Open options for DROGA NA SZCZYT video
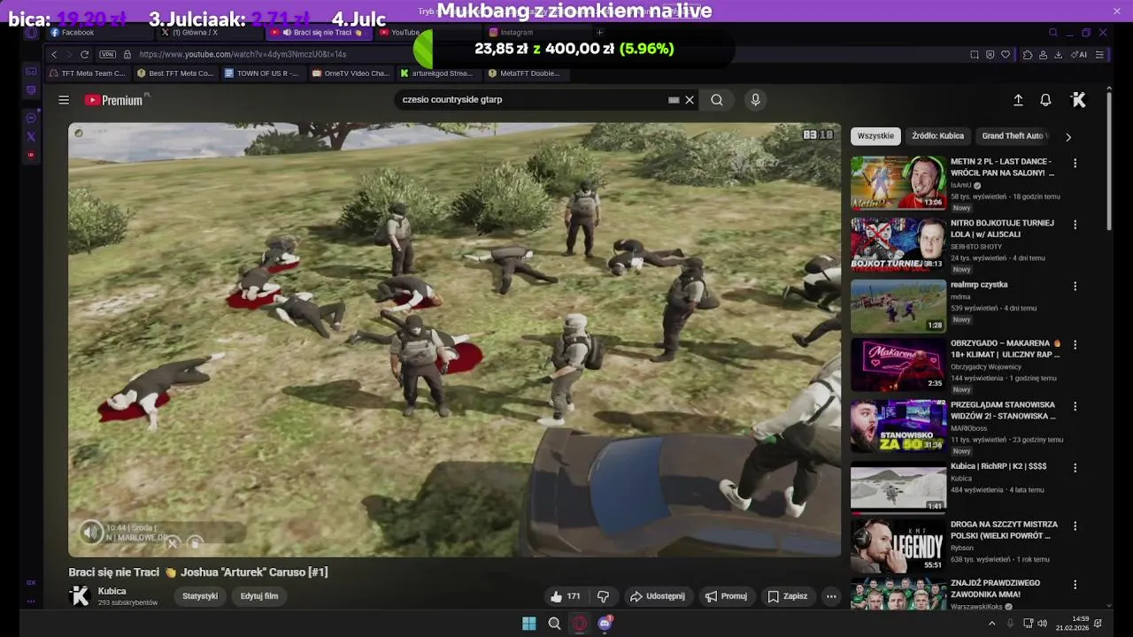This screenshot has height=637, width=1133. tap(1075, 526)
